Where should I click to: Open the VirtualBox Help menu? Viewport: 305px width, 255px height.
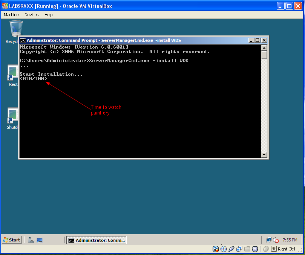[48, 15]
